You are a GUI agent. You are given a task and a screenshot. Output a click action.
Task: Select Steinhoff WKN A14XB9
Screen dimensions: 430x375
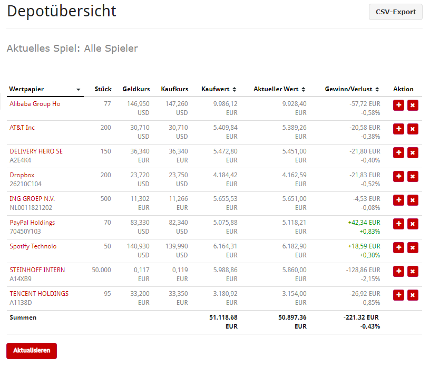coord(21,279)
